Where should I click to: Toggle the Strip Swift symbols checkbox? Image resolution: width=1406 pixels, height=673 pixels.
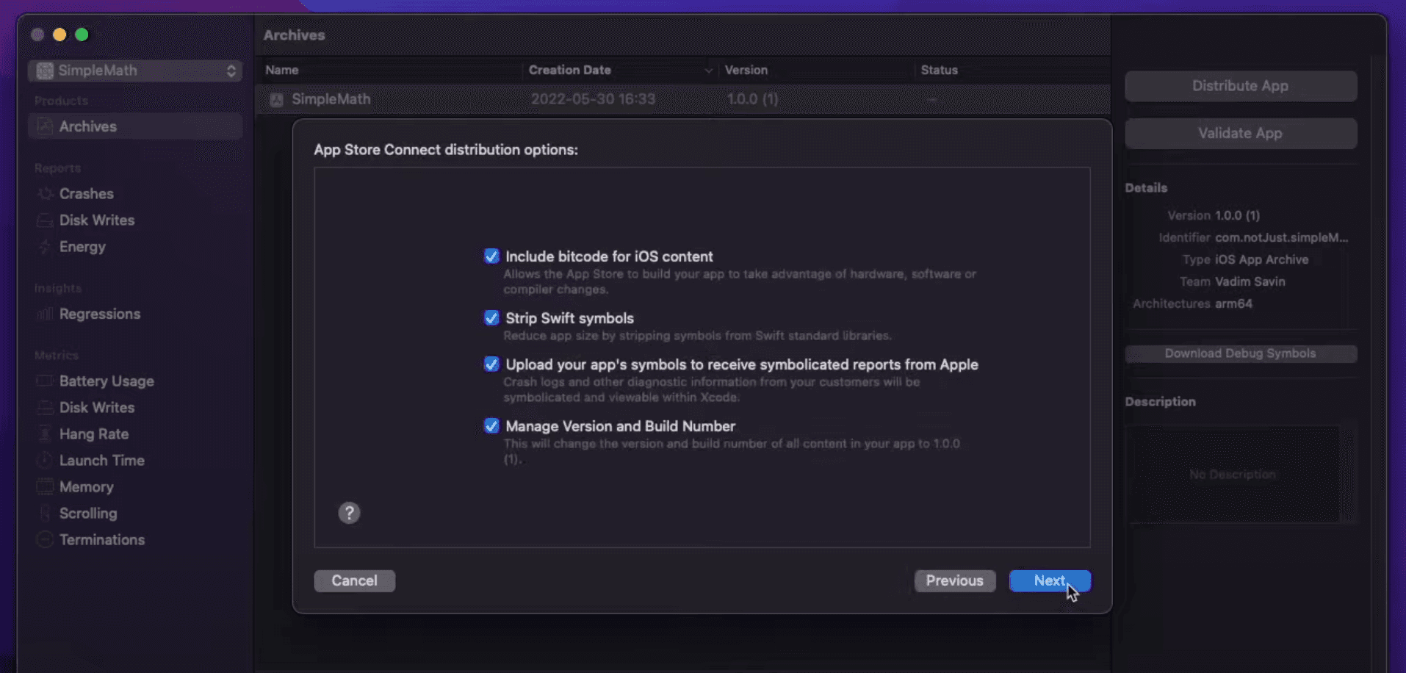(491, 318)
